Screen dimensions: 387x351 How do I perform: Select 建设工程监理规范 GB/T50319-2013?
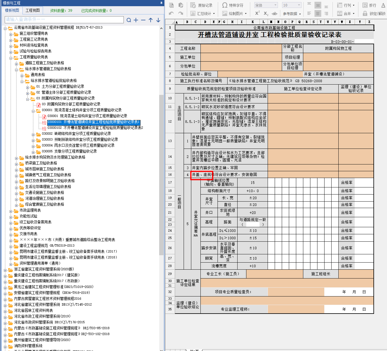click(47, 245)
